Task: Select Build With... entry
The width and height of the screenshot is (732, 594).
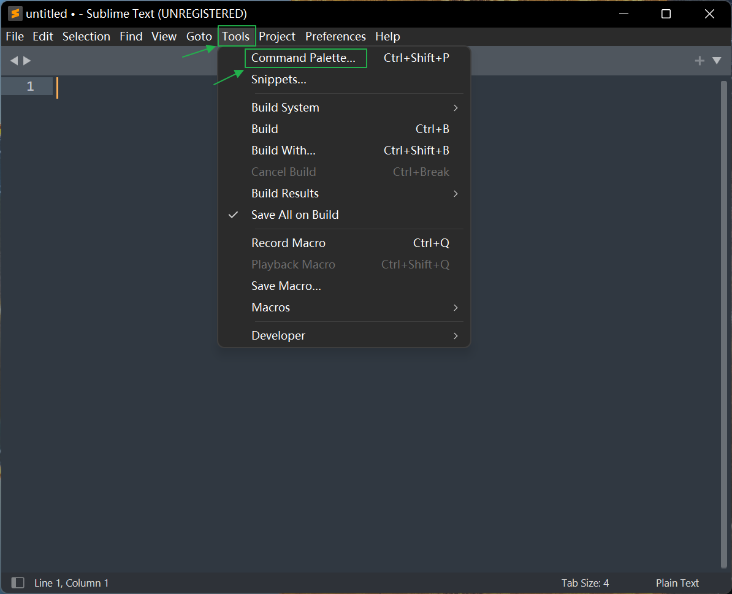Action: pyautogui.click(x=344, y=151)
